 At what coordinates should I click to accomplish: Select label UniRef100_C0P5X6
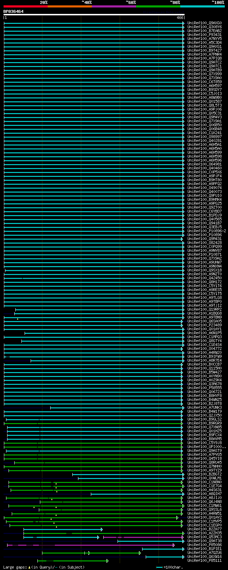coord(204,172)
